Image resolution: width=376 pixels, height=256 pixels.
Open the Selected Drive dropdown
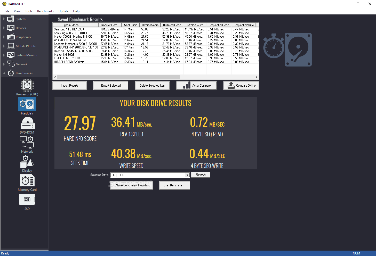coord(187,175)
